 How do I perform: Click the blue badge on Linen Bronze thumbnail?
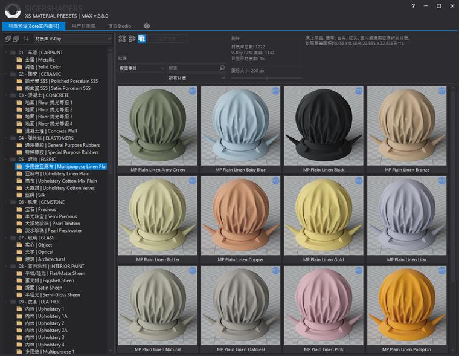[442, 91]
